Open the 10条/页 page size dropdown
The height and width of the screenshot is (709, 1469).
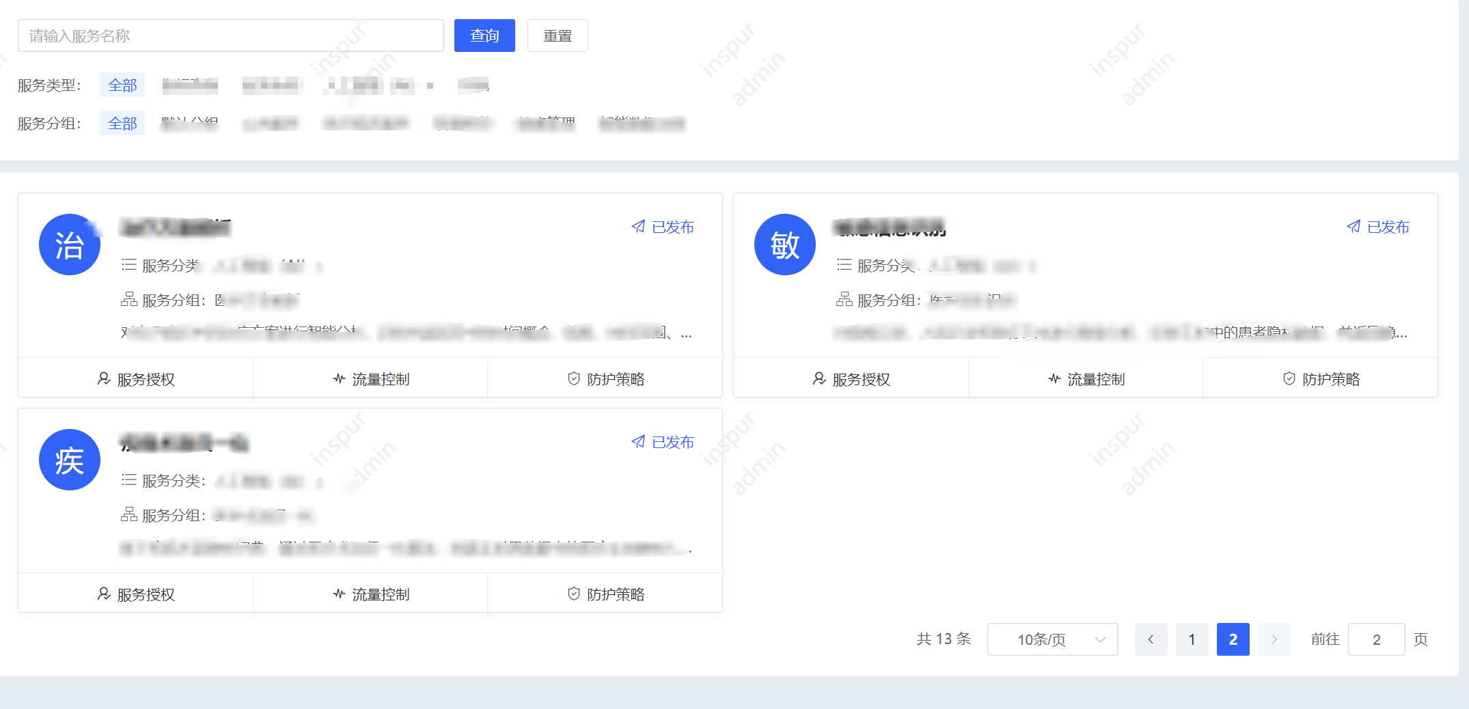1053,639
